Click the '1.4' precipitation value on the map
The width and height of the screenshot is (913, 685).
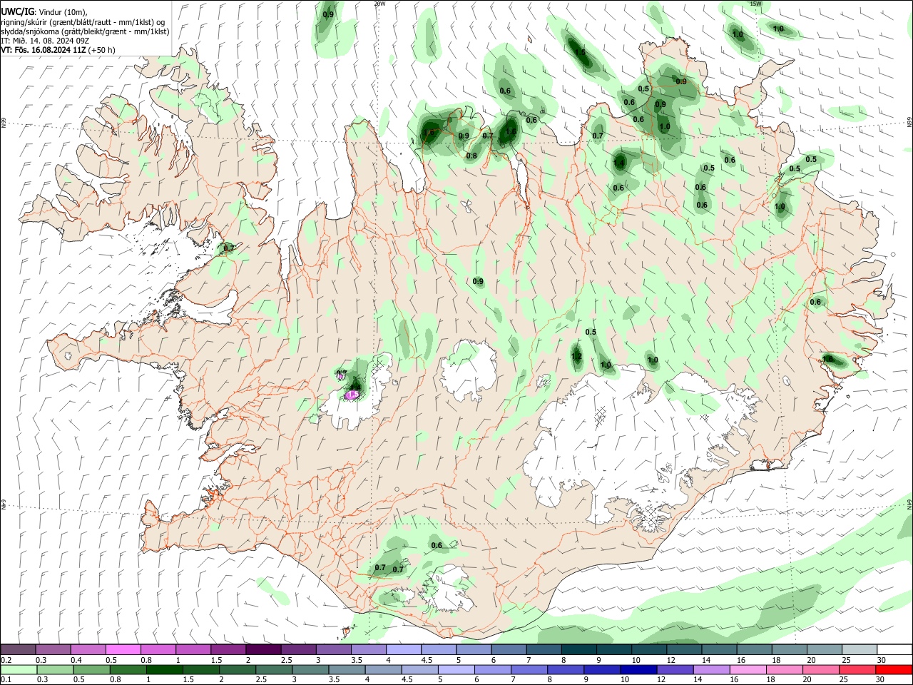619,163
